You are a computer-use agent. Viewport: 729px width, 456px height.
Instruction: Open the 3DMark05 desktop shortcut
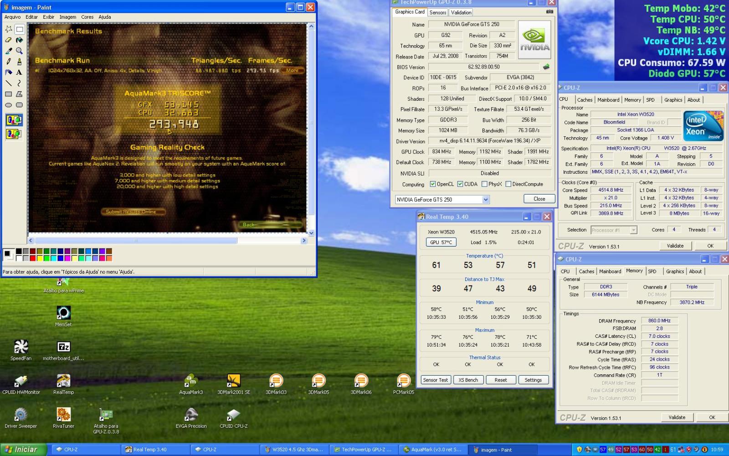(x=318, y=384)
